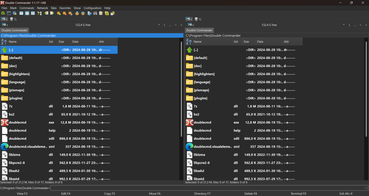The width and height of the screenshot is (369, 196).
Task: Open the right panel drive list button
Action: [x=189, y=25]
